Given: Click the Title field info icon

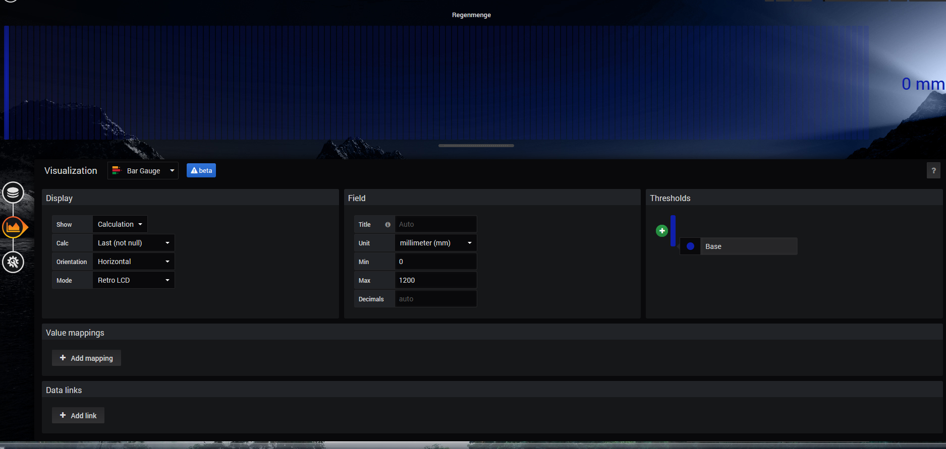Looking at the screenshot, I should pyautogui.click(x=387, y=225).
